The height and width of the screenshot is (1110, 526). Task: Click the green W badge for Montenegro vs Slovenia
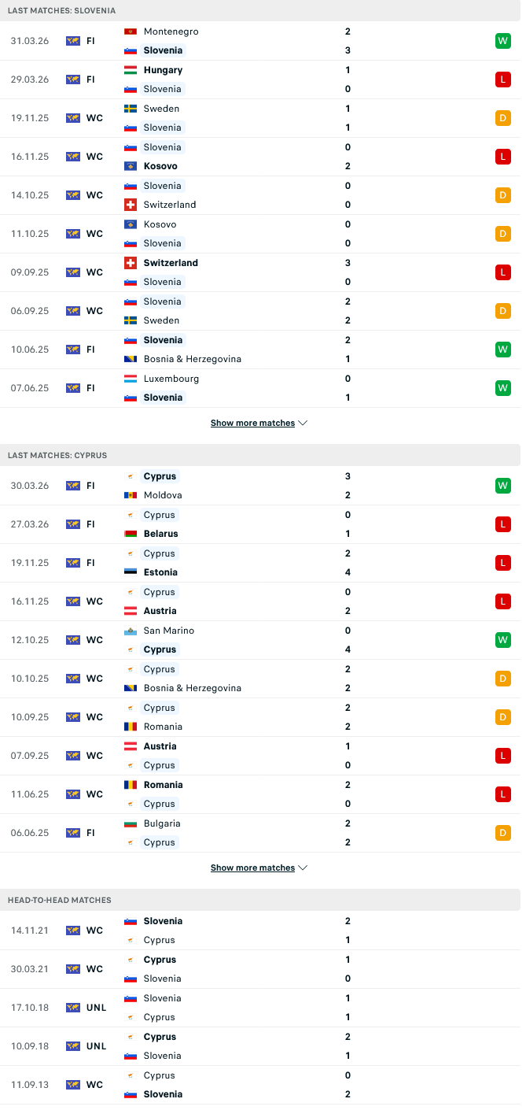(x=503, y=41)
